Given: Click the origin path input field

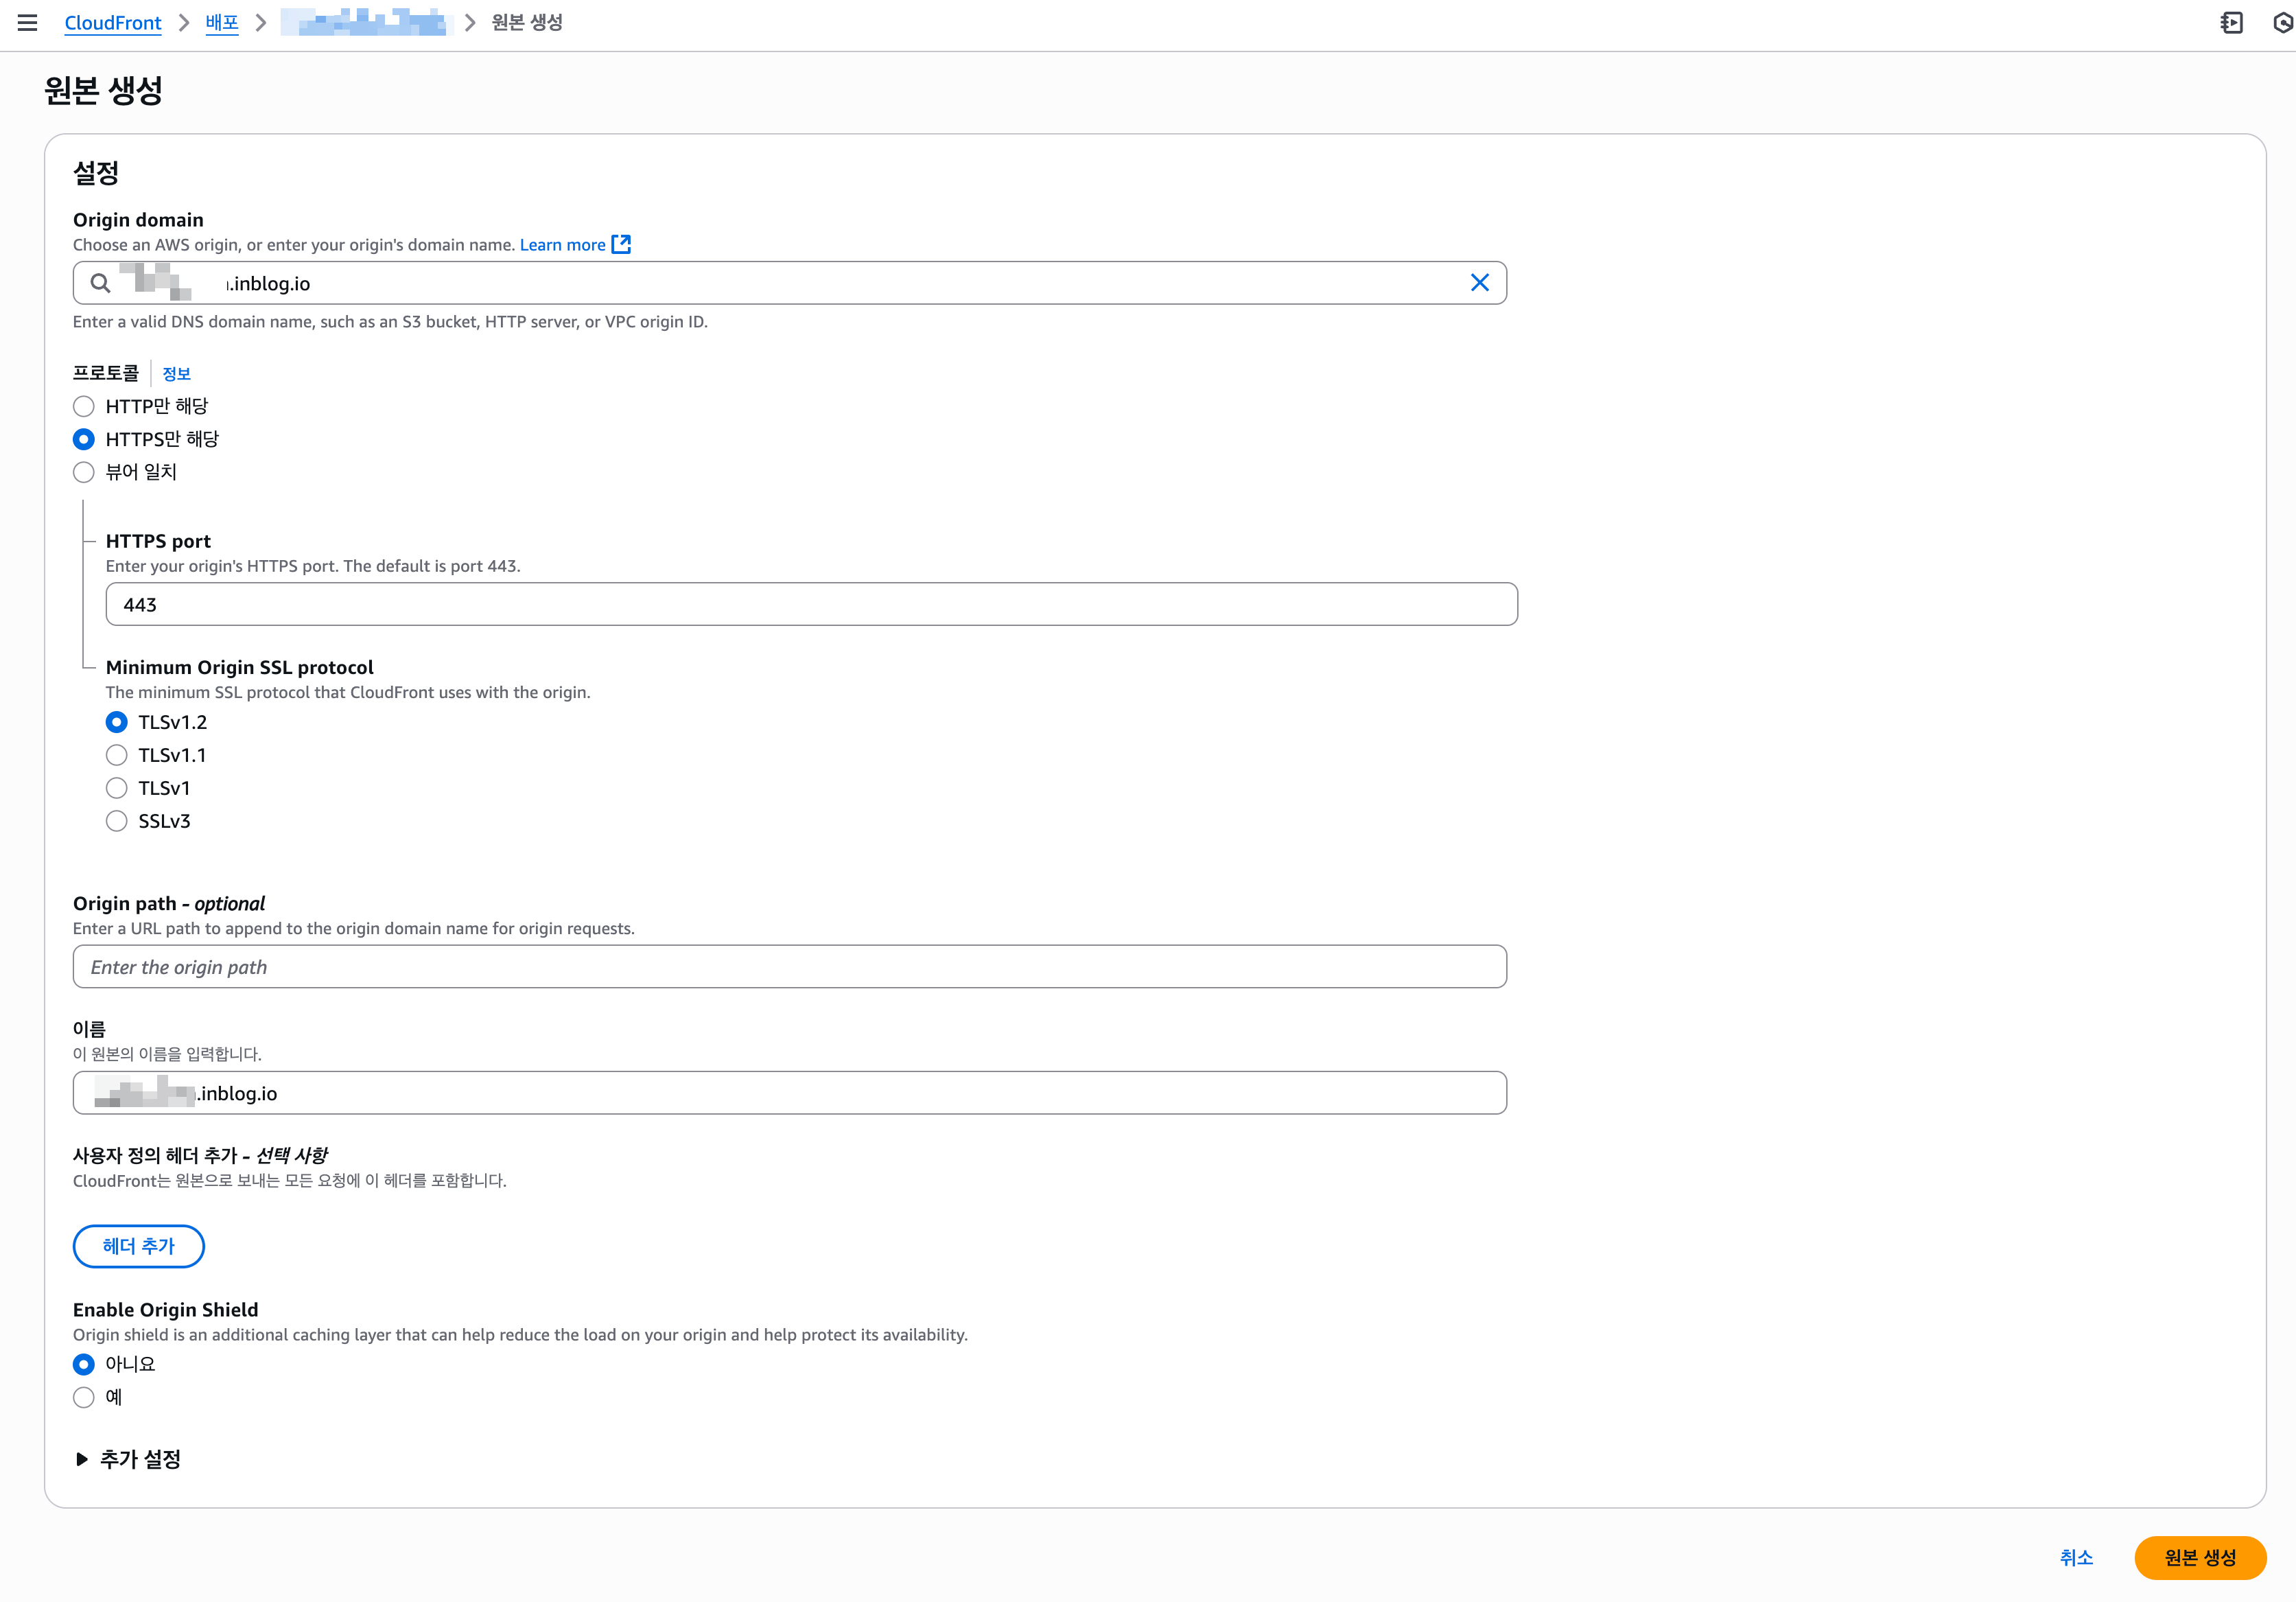Looking at the screenshot, I should 789,967.
